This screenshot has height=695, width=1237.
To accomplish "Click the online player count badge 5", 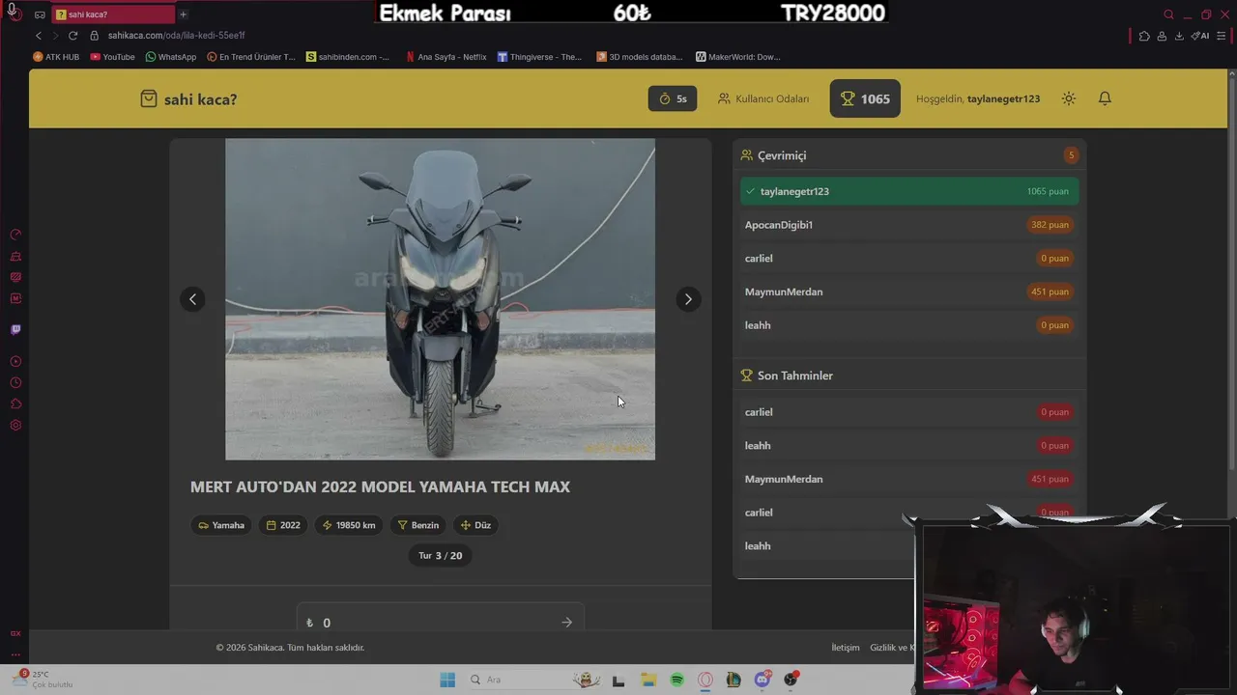I will pos(1071,155).
